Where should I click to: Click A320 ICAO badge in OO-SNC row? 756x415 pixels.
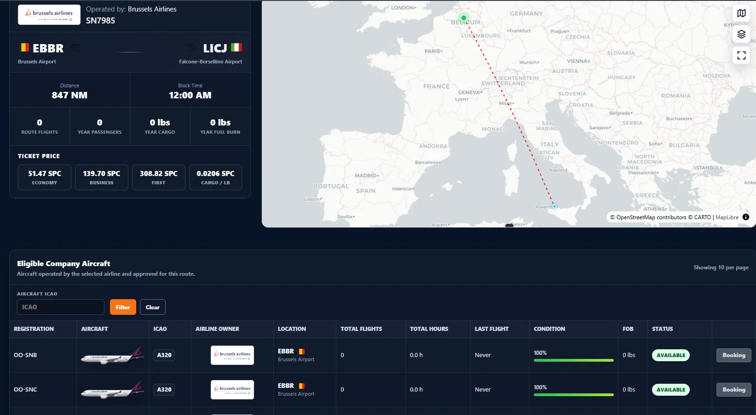164,390
